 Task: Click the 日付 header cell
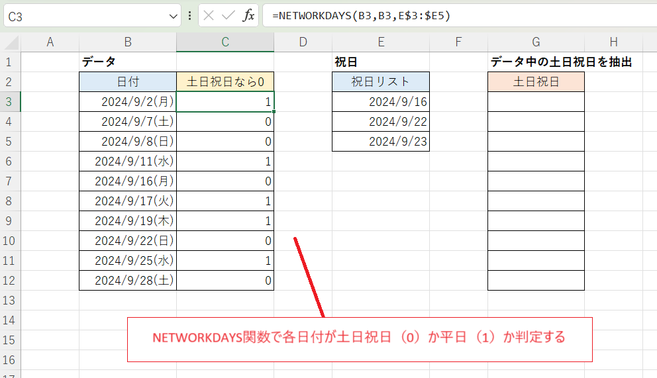click(x=128, y=81)
